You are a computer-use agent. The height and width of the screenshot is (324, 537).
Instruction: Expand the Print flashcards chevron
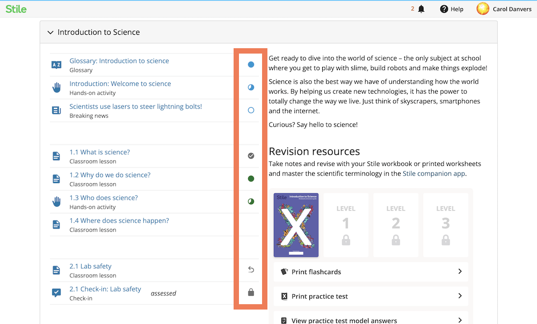pyautogui.click(x=460, y=272)
